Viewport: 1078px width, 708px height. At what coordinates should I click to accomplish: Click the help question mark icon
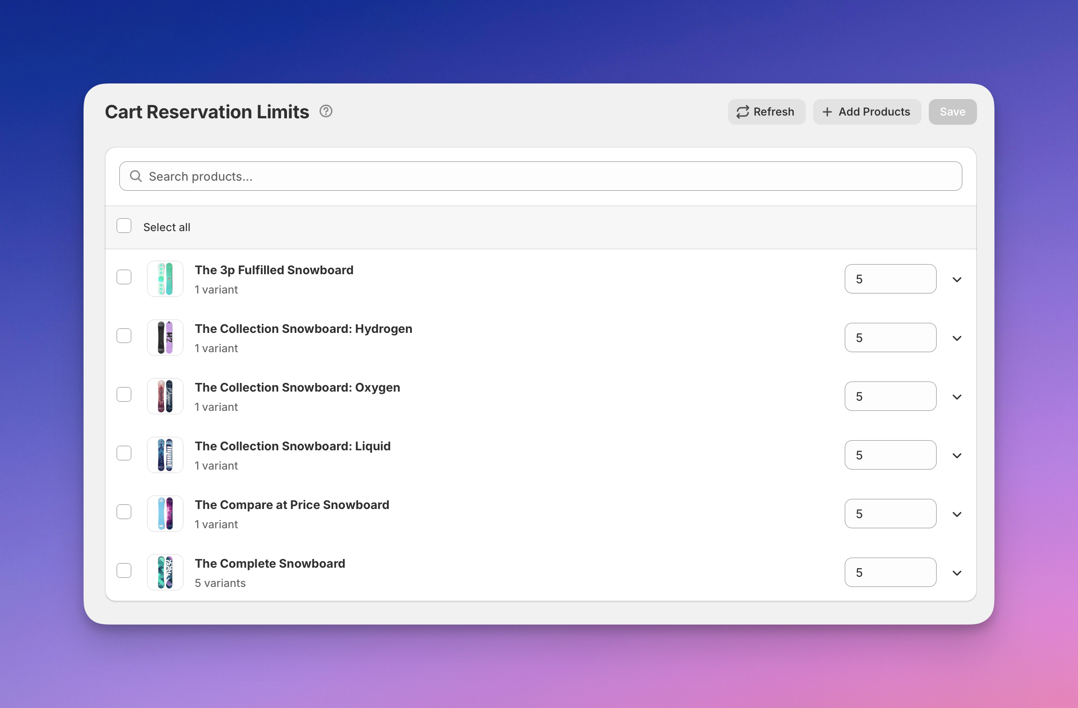(x=326, y=111)
